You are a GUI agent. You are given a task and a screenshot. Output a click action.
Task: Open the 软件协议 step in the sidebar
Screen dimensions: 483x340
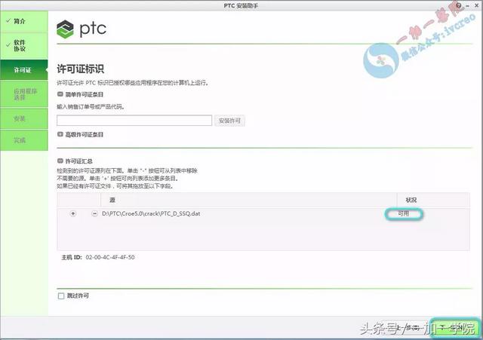point(24,46)
